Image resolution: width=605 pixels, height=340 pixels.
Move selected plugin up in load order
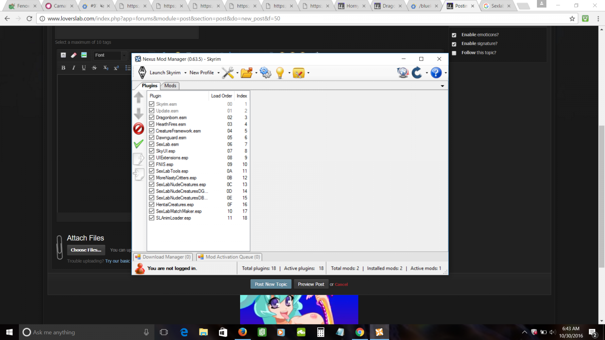(x=139, y=97)
